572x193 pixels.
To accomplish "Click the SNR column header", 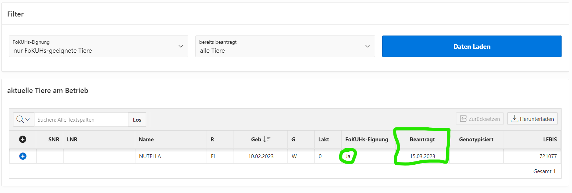I will tap(54, 139).
